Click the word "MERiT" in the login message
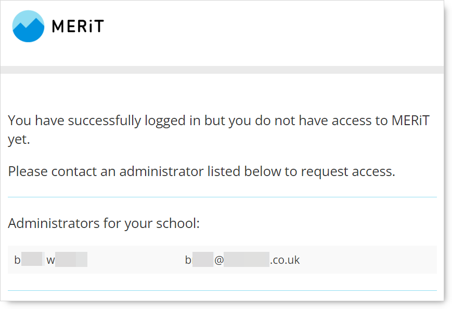This screenshot has height=309, width=452. (x=410, y=120)
